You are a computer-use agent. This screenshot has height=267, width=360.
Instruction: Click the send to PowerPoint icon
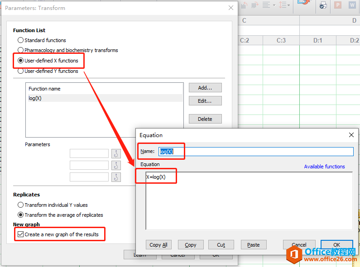pyautogui.click(x=337, y=5)
